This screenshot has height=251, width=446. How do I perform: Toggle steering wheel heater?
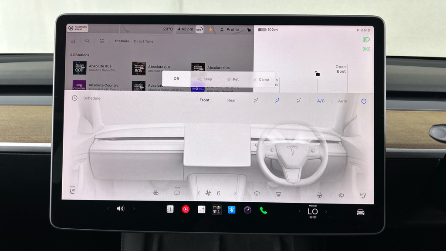[320, 195]
